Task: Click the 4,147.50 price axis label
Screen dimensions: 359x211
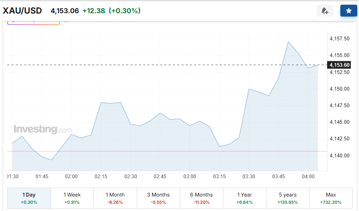Action: [x=339, y=105]
